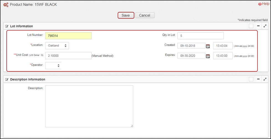Tick the Description Information panel checkbox
This screenshot has height=139, width=271.
[x=251, y=79]
